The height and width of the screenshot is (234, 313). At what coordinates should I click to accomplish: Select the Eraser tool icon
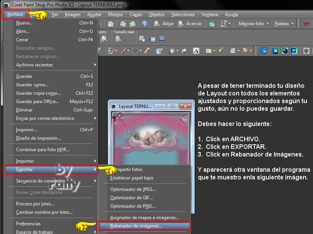coord(184,51)
